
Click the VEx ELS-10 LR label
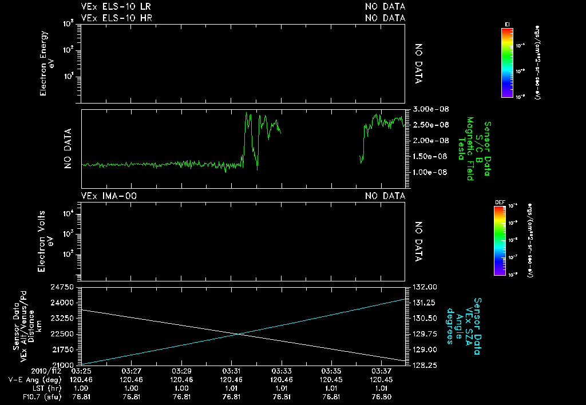point(116,6)
